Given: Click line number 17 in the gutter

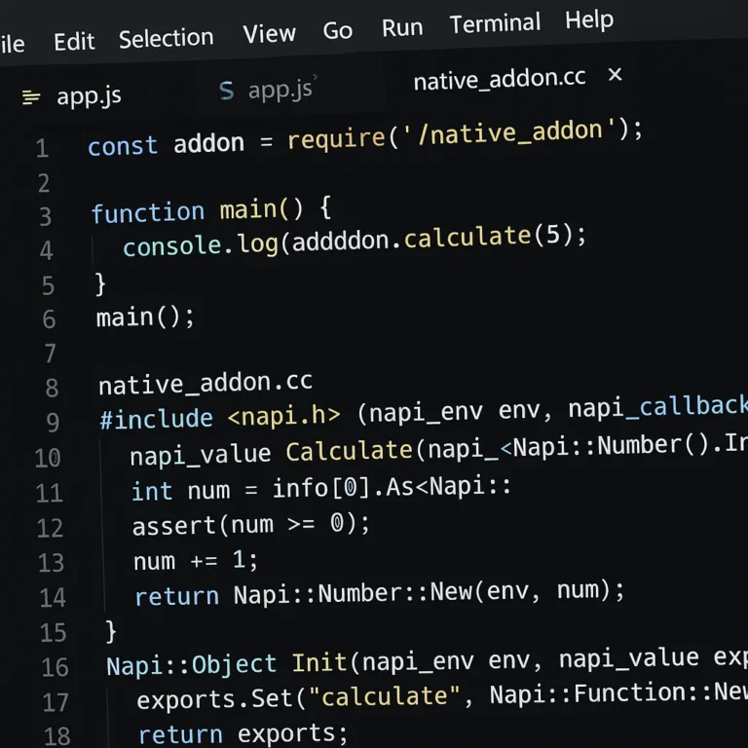Looking at the screenshot, I should click(x=56, y=702).
